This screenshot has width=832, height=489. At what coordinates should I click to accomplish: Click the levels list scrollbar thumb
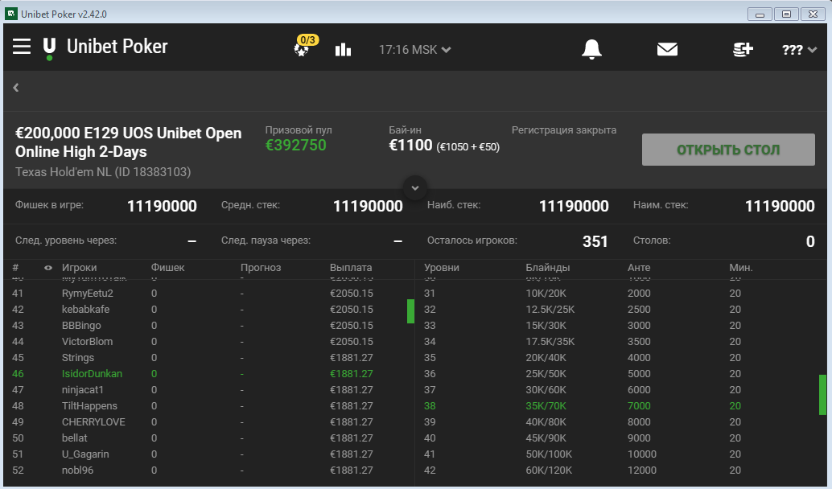point(822,395)
